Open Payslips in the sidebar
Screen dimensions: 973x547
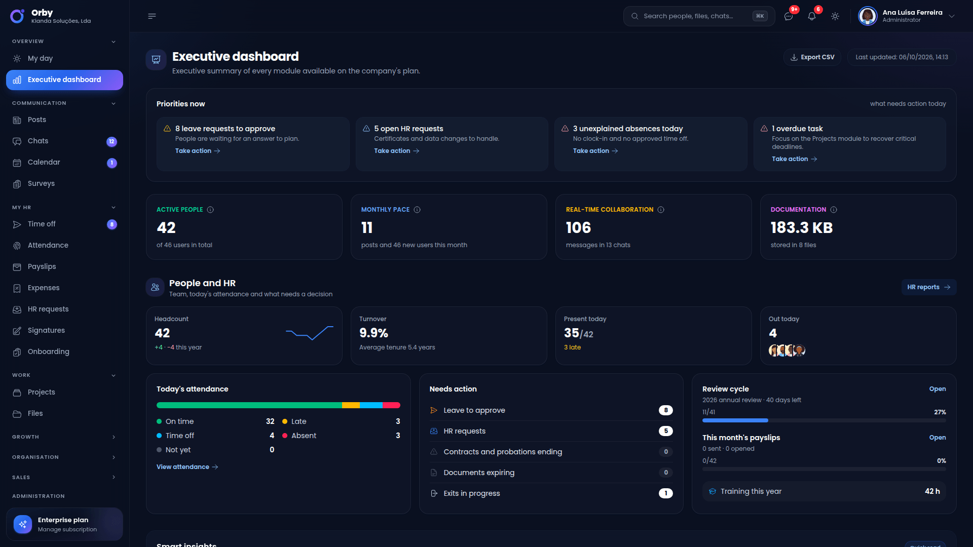pyautogui.click(x=64, y=267)
